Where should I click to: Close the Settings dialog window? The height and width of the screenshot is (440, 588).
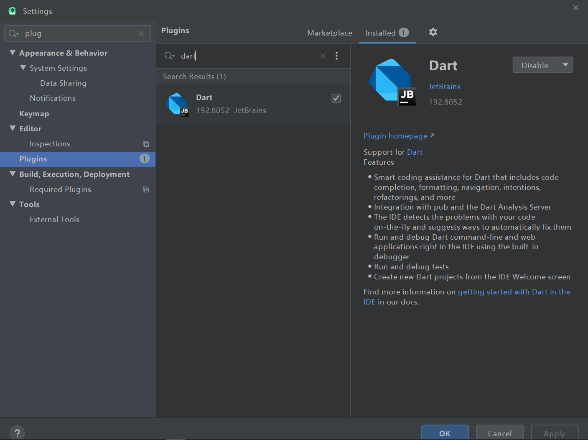tap(576, 8)
